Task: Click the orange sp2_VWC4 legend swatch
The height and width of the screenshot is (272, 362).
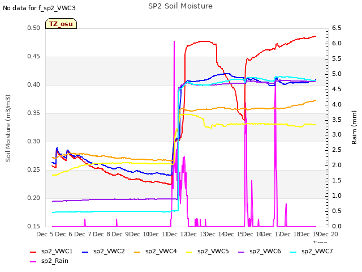Action: [137, 252]
